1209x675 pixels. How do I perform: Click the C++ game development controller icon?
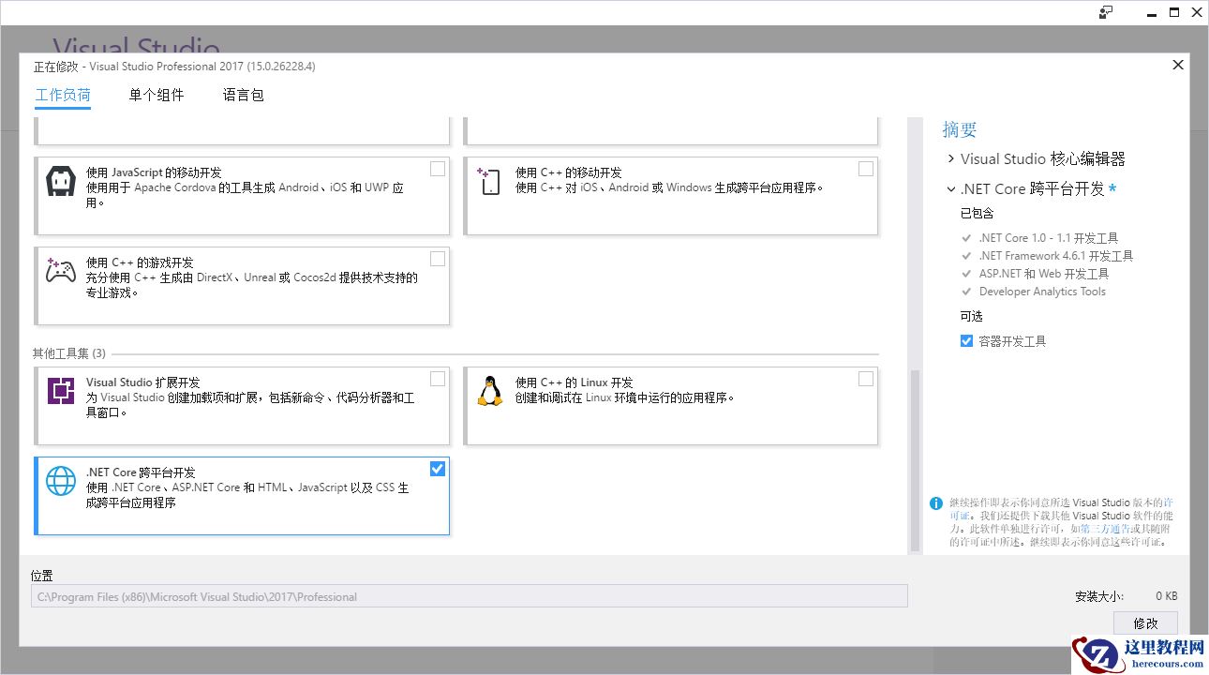pos(61,271)
